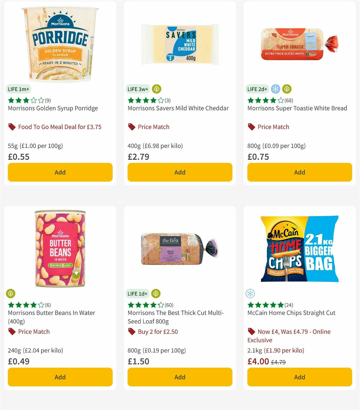Click the Savers Mild White Cheddar product image
Viewport: 360px width, 410px height.
tap(180, 44)
